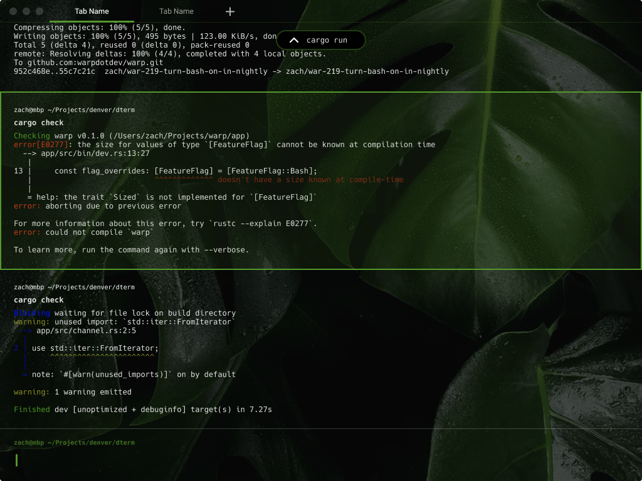
Task: Click the 'warning: 1 warning emitted' line
Action: pyautogui.click(x=73, y=392)
